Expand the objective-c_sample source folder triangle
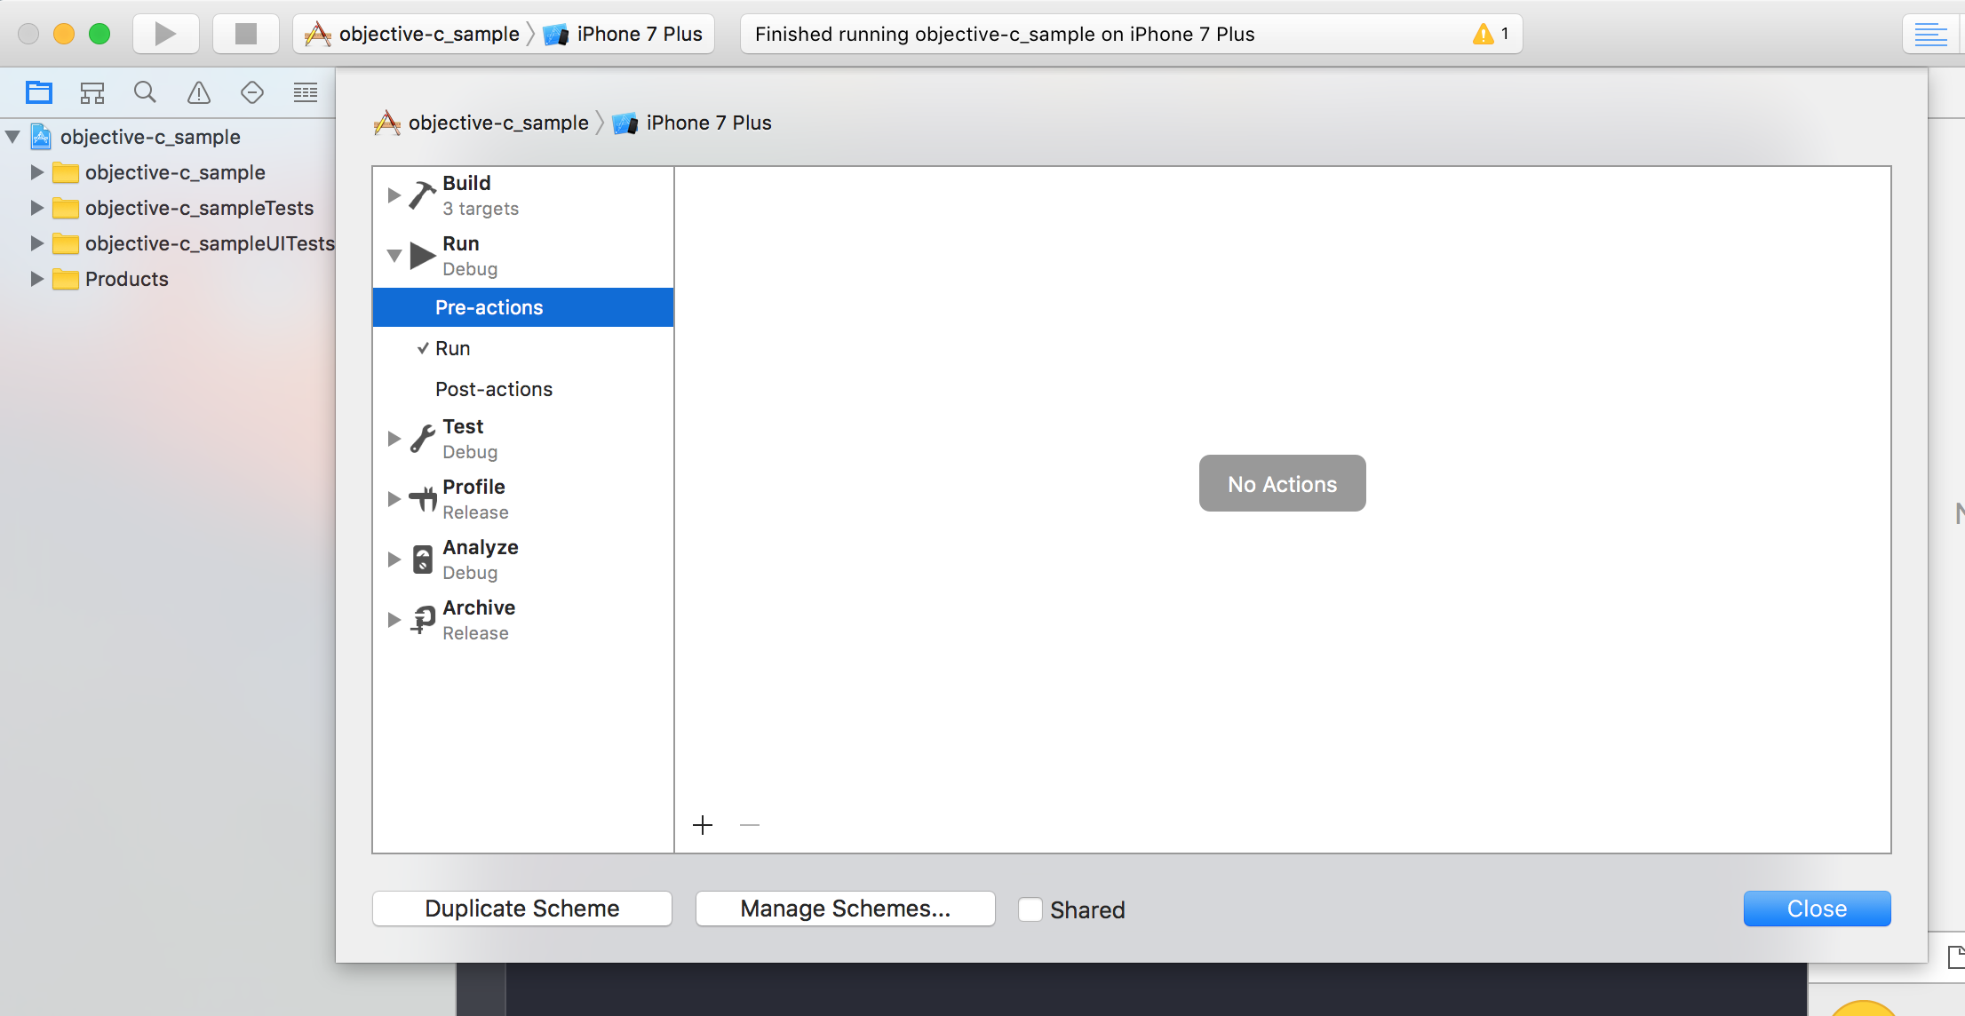This screenshot has width=1965, height=1016. [x=36, y=172]
